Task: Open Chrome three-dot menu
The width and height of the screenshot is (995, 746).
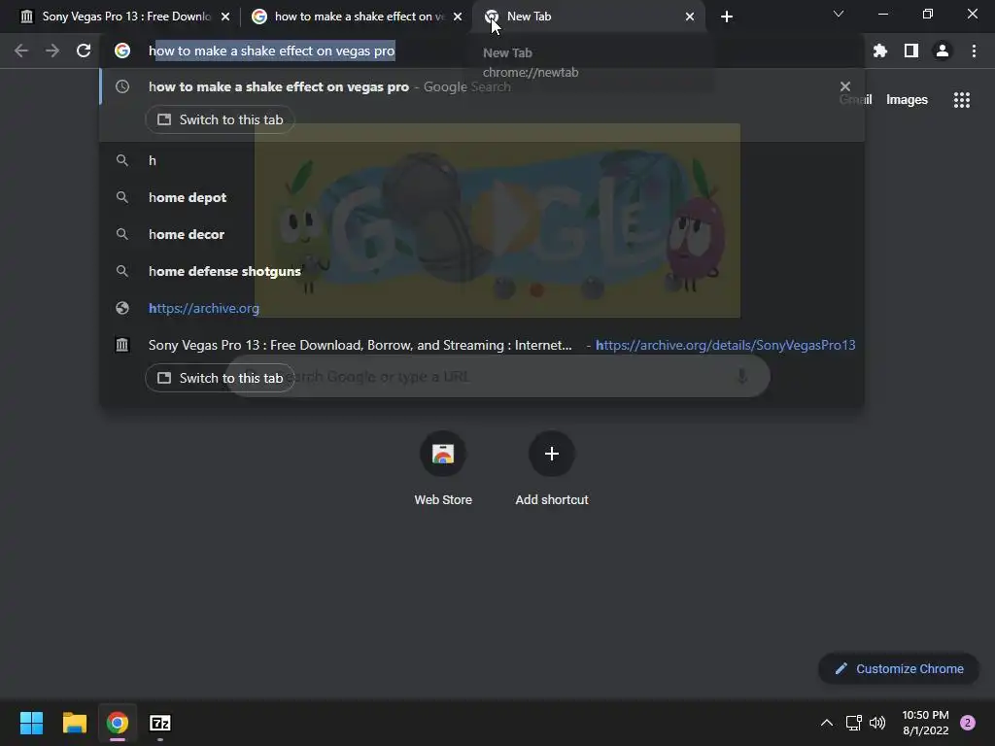Action: (974, 51)
